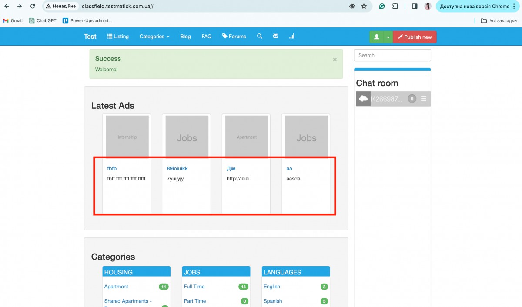
Task: Dismiss the Success Welcome alert
Action: 335,60
